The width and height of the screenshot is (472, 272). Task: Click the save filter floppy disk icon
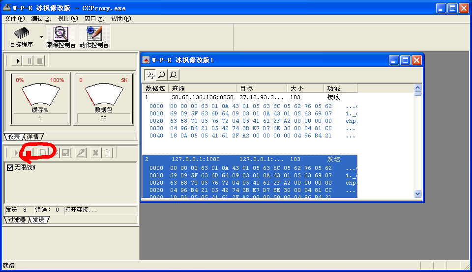point(66,153)
